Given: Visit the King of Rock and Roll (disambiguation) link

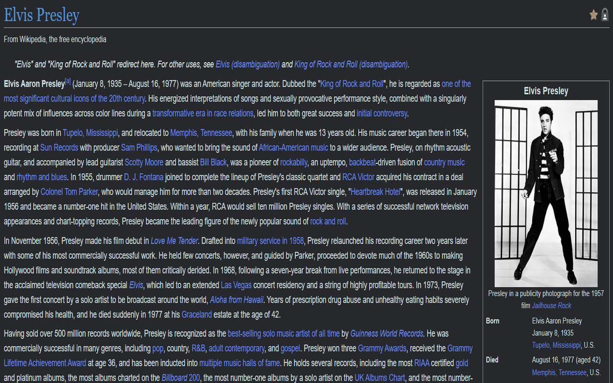Looking at the screenshot, I should pyautogui.click(x=351, y=64).
